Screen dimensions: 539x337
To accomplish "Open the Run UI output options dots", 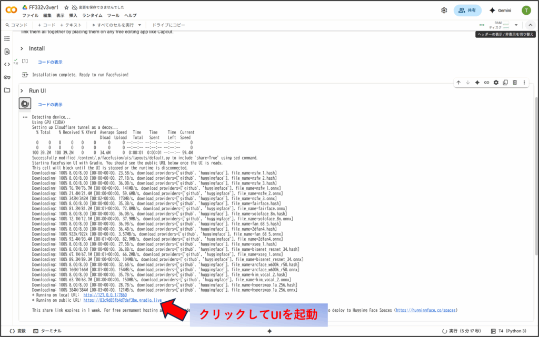I will click(25, 117).
